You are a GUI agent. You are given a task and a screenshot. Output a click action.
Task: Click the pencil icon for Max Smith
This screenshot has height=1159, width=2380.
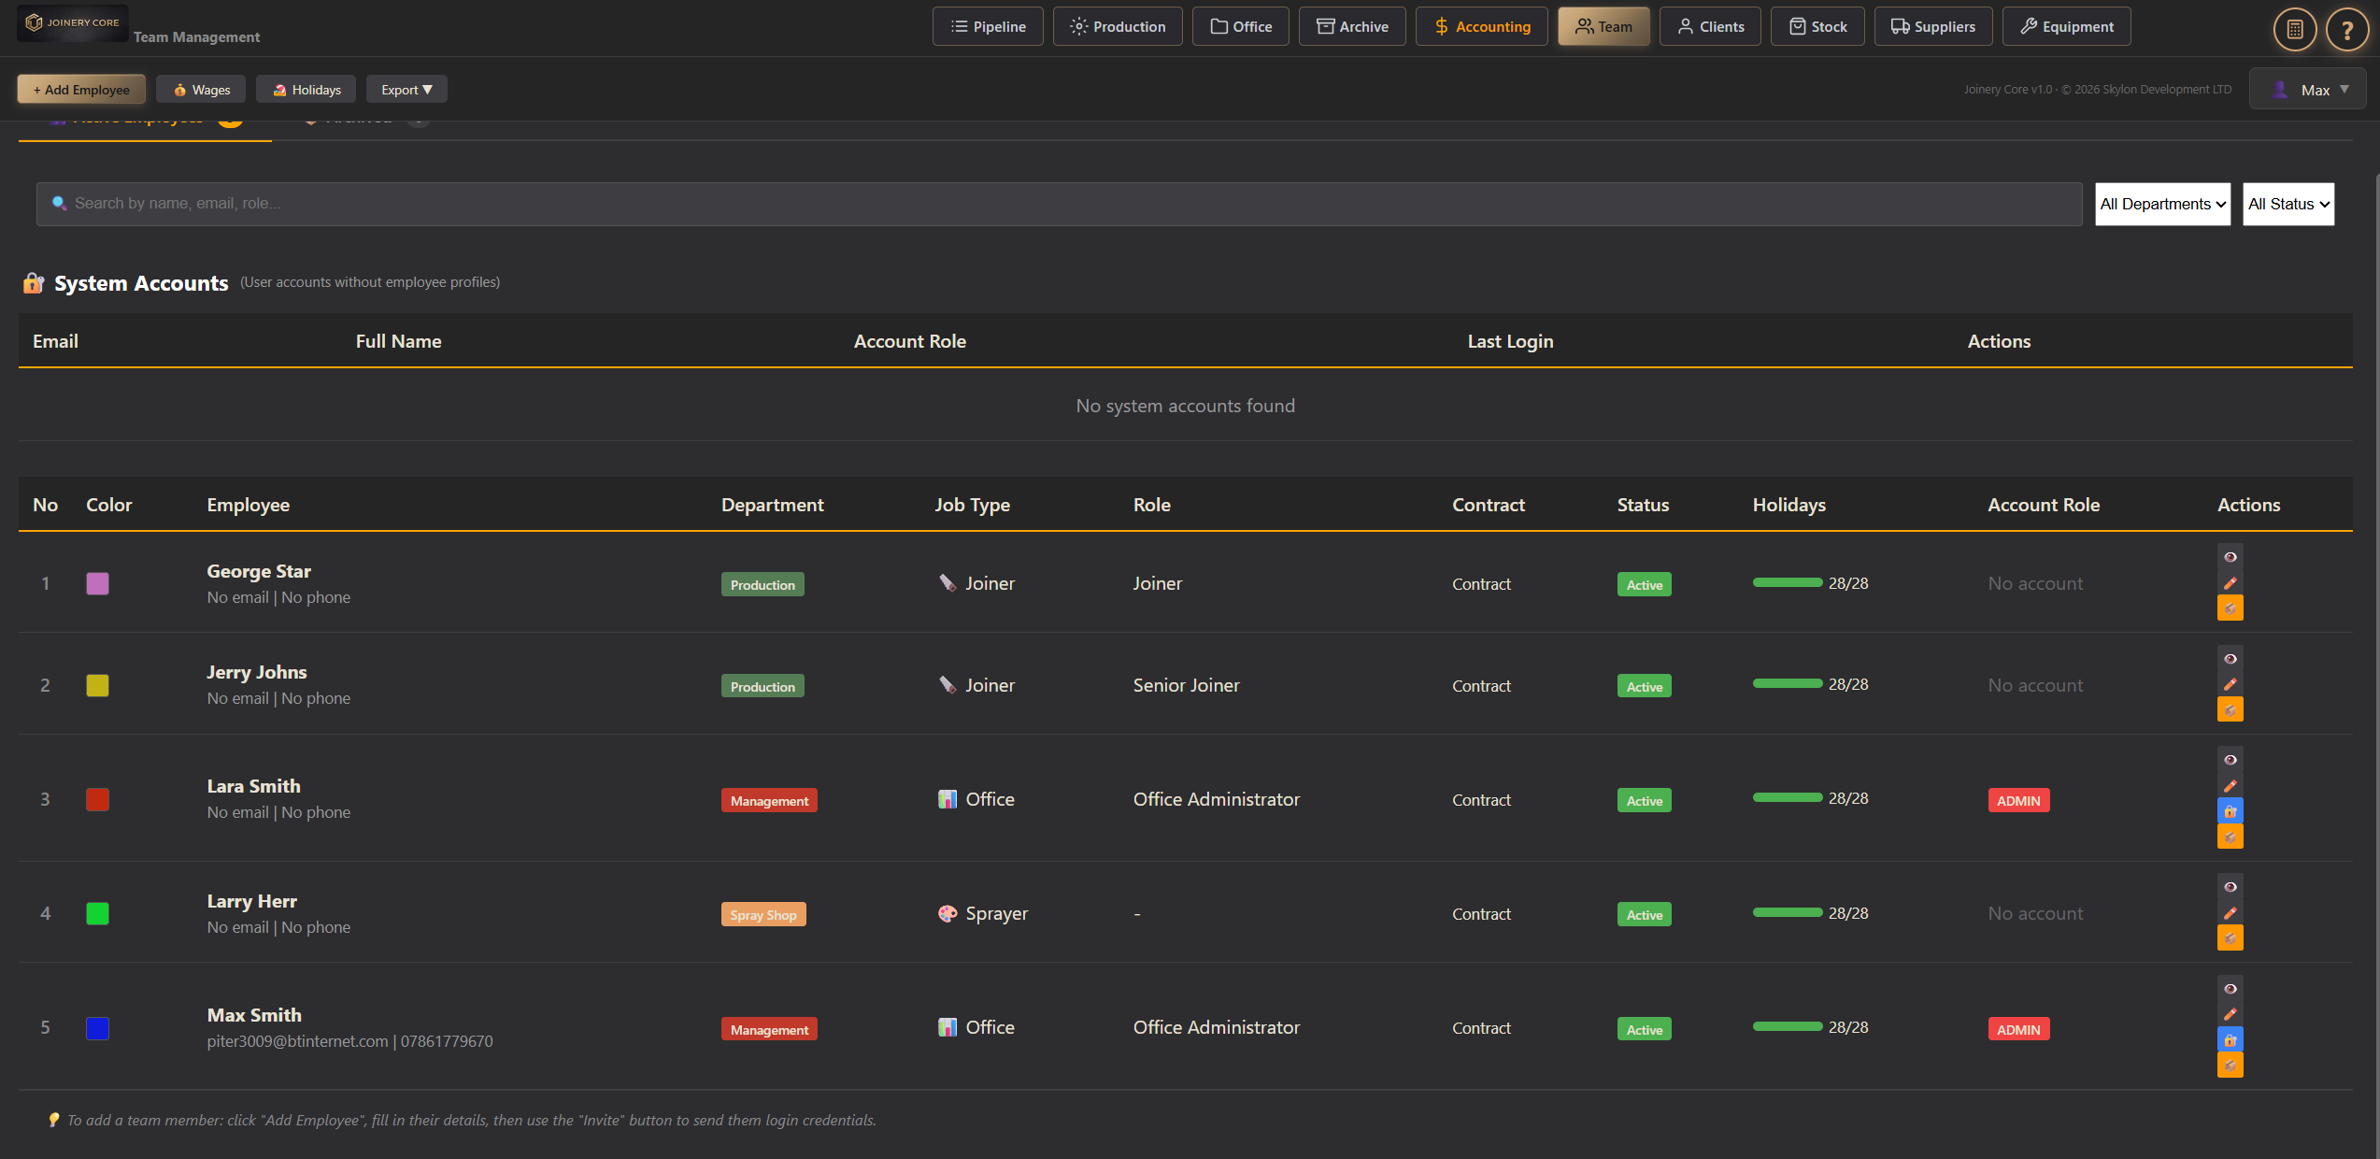[2230, 1014]
